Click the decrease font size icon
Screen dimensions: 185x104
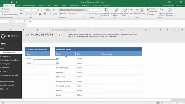pyautogui.click(x=41, y=10)
